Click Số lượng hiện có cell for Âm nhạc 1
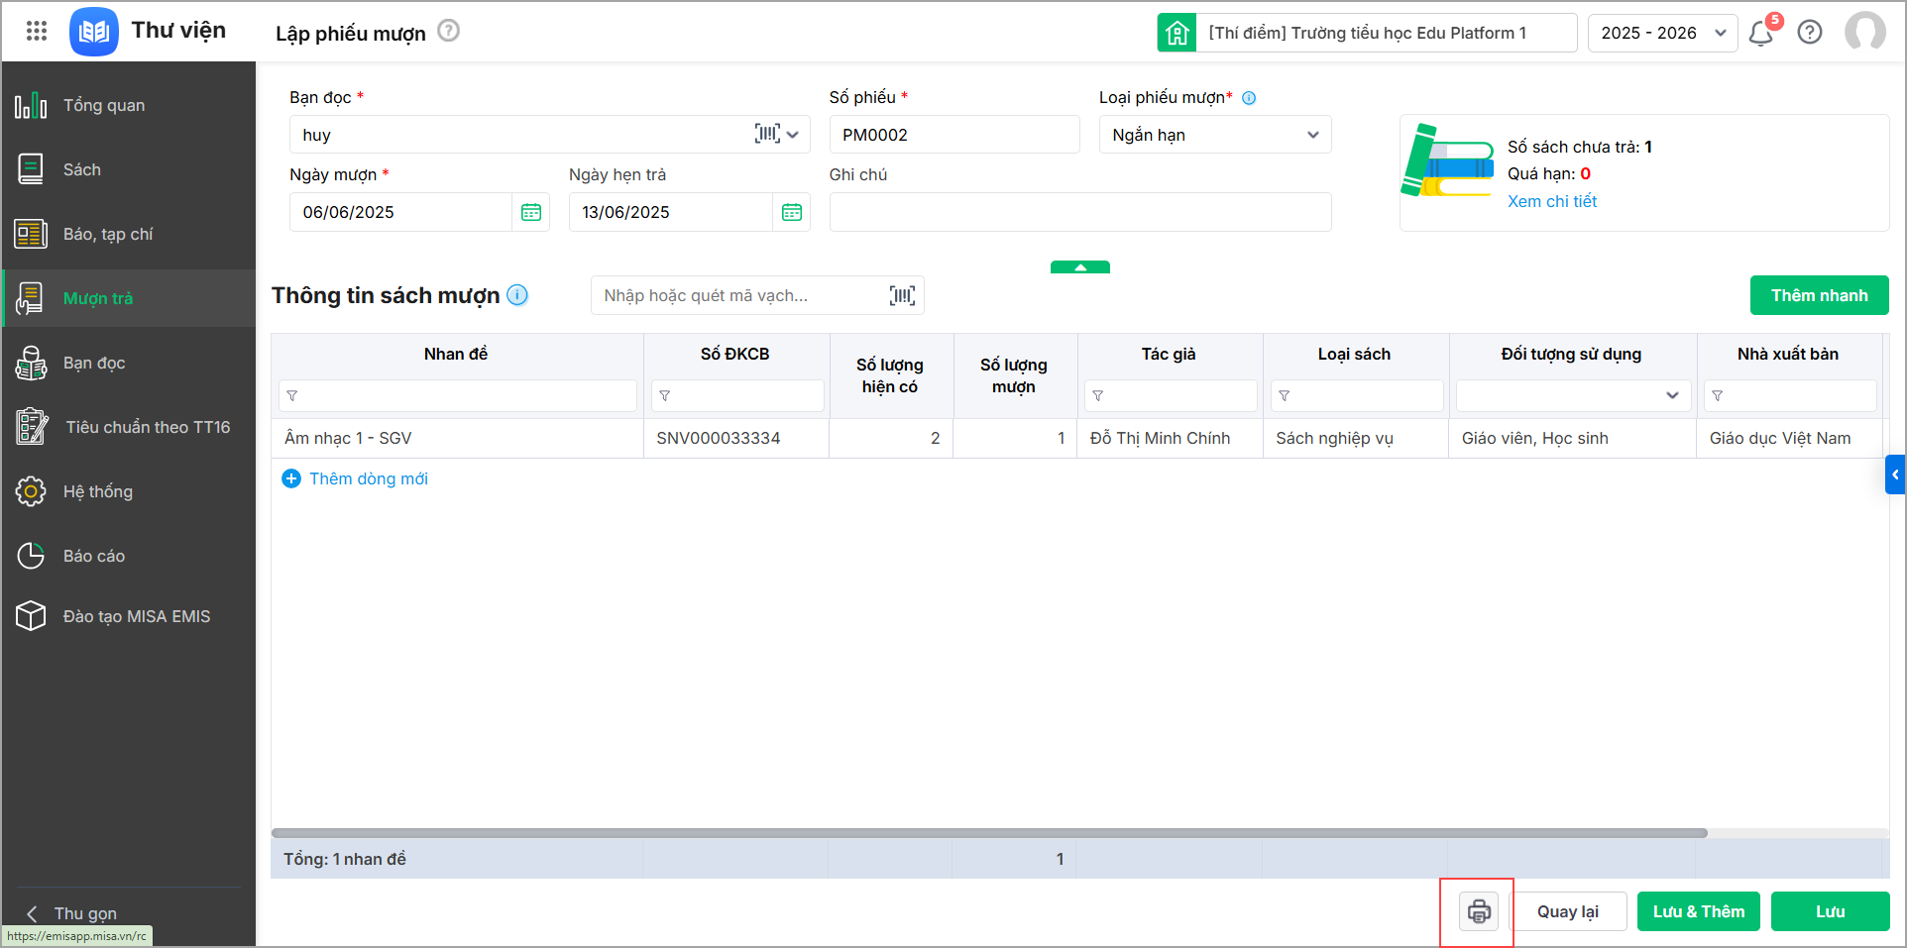The height and width of the screenshot is (948, 1907). coord(891,438)
